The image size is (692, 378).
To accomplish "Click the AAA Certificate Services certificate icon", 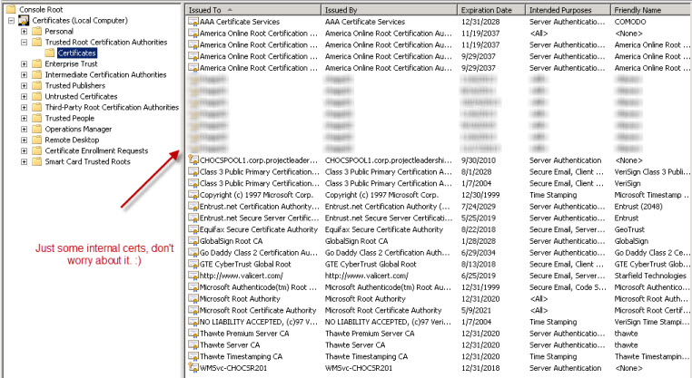I will [x=193, y=21].
